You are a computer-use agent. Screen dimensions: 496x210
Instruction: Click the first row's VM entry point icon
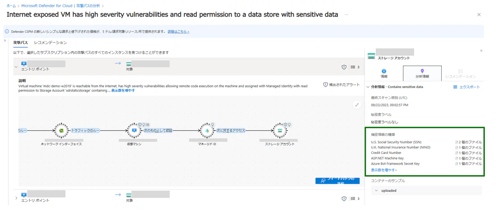[24, 64]
